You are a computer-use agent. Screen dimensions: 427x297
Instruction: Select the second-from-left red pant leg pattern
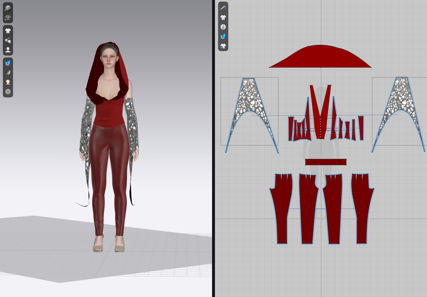click(307, 209)
